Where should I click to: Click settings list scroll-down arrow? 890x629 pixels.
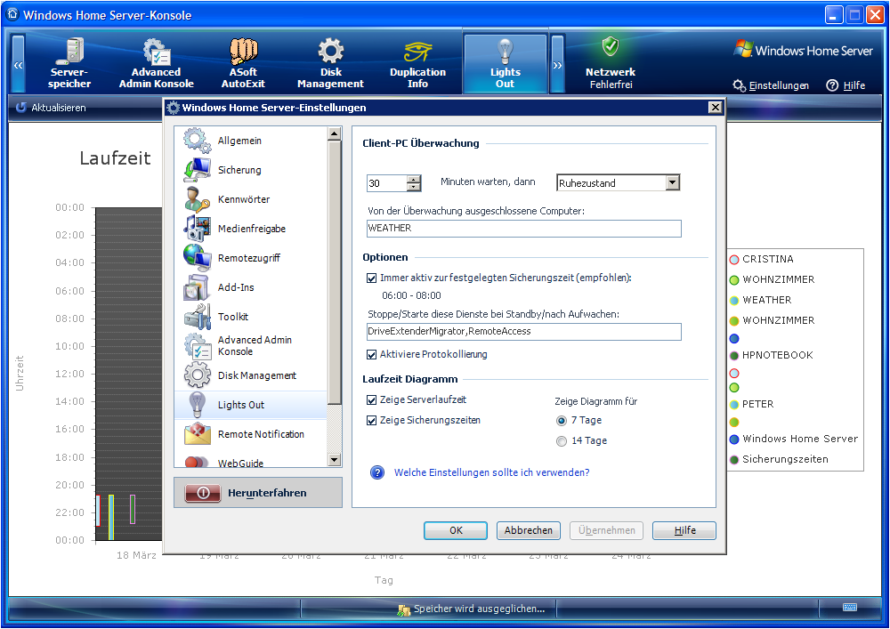[335, 460]
